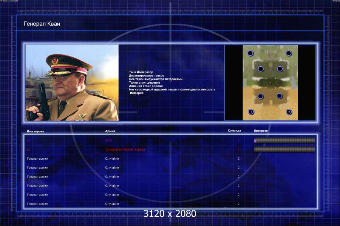Click the red "Танковый китайский генерал" army entry
Image resolution: width=340 pixels, height=226 pixels.
pyautogui.click(x=125, y=150)
